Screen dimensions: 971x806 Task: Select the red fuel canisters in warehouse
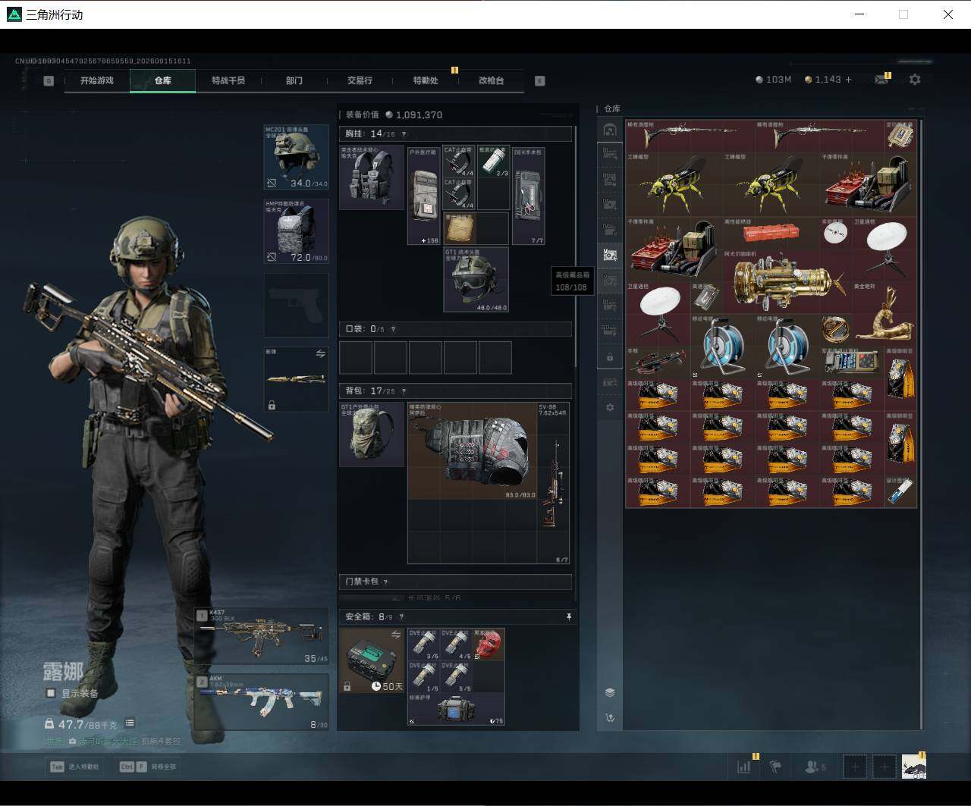[x=771, y=234]
